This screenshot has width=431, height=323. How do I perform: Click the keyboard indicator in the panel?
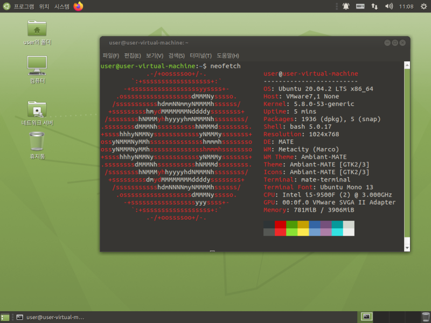[360, 6]
